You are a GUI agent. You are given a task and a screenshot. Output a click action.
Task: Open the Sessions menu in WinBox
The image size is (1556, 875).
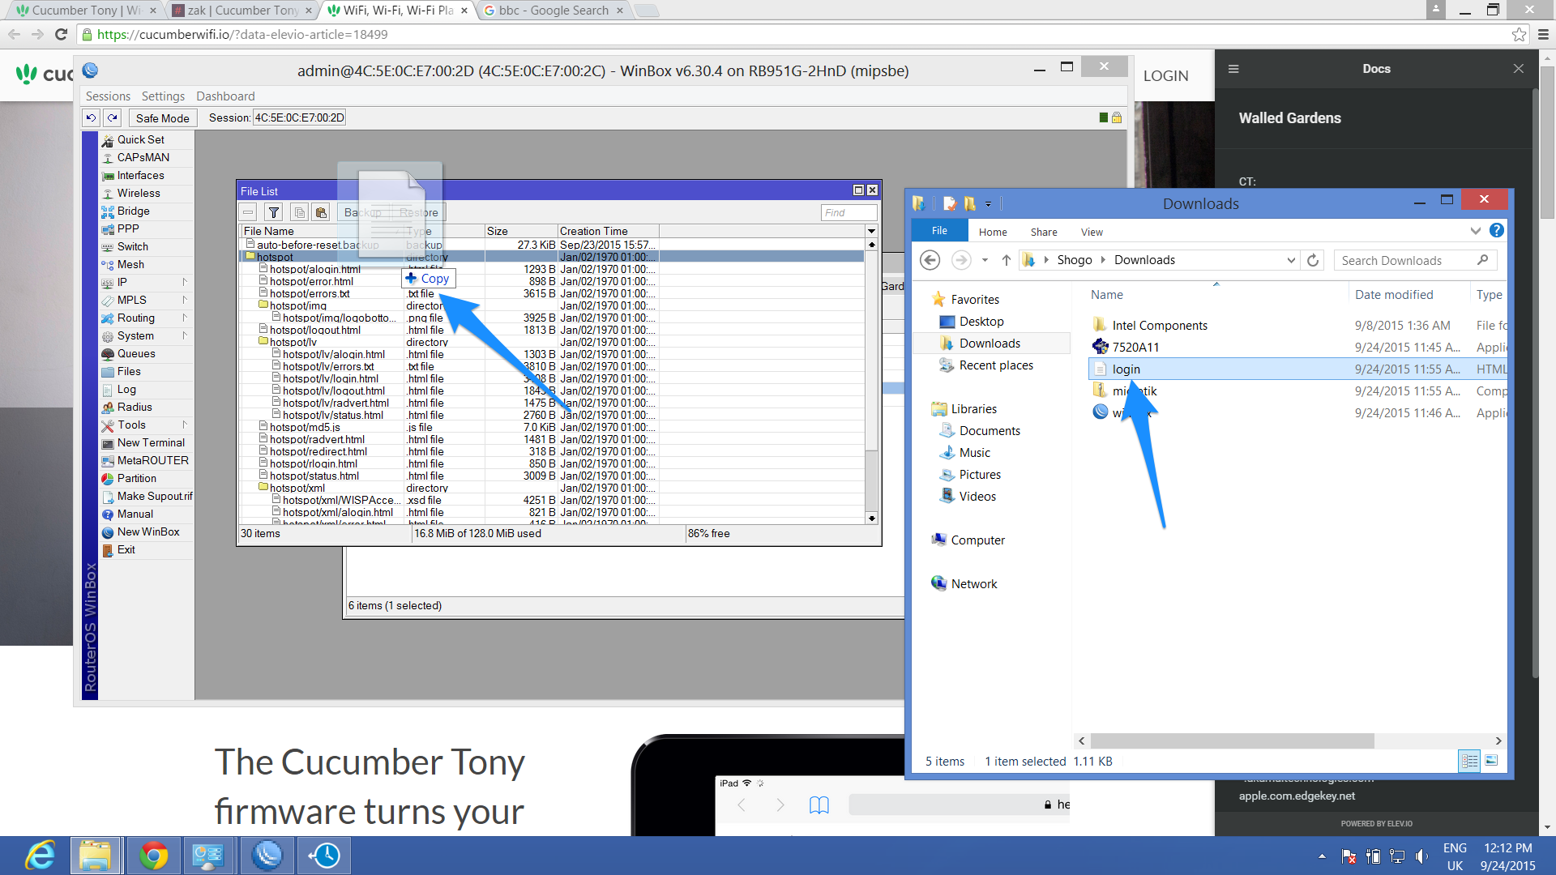pyautogui.click(x=108, y=96)
